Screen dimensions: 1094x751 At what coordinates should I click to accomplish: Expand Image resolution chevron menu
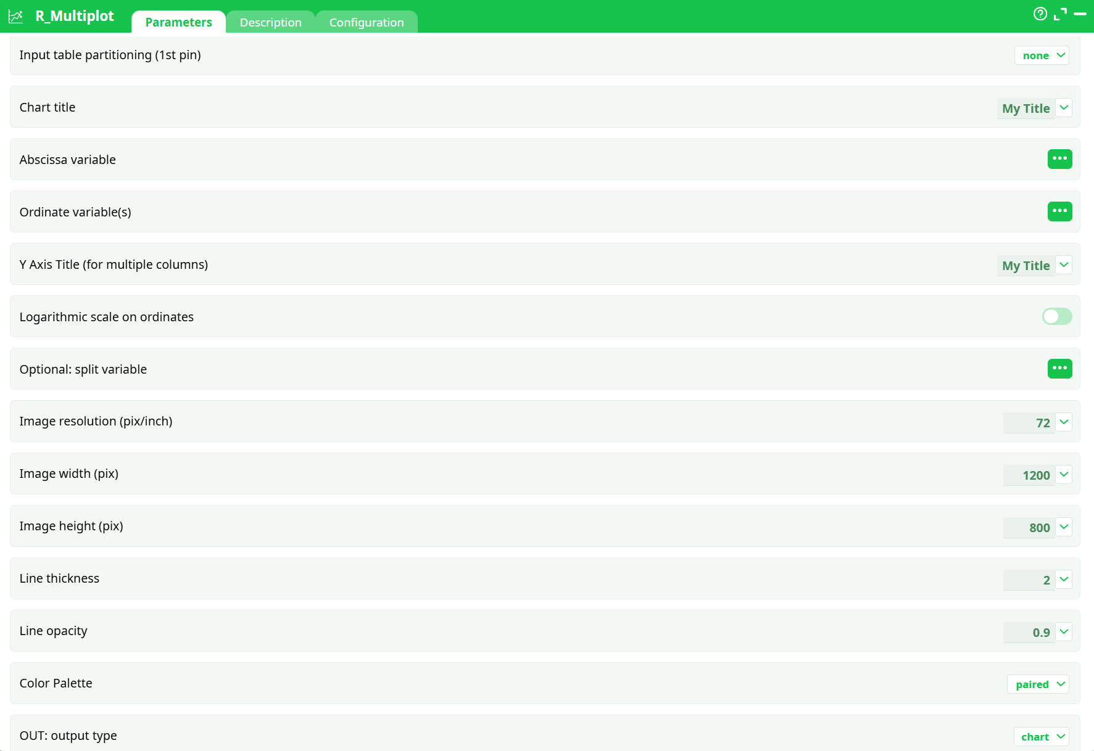1064,422
